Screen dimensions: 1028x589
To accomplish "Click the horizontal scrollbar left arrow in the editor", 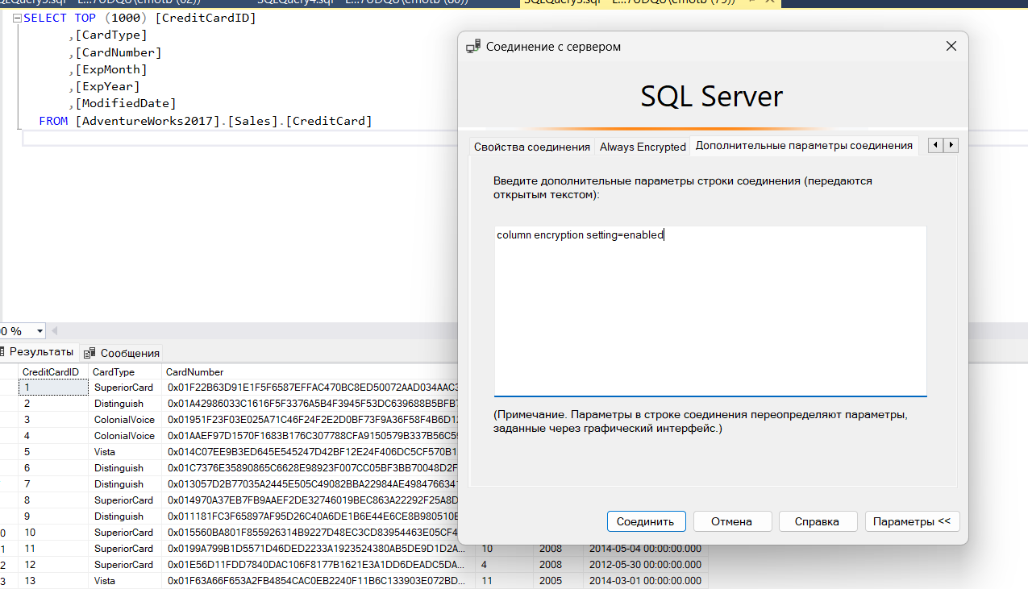I will point(55,330).
